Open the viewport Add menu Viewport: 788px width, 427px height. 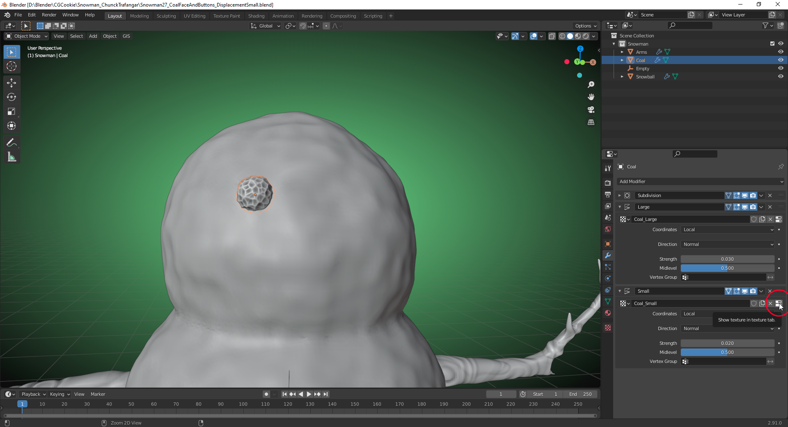[93, 36]
